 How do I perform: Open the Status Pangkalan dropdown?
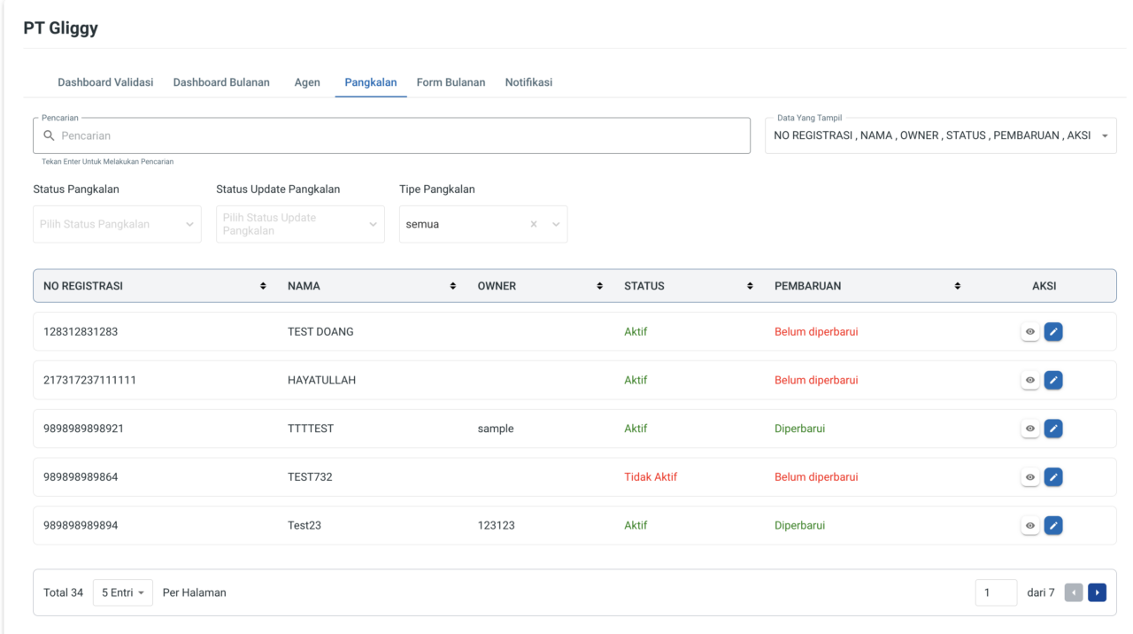click(x=117, y=225)
